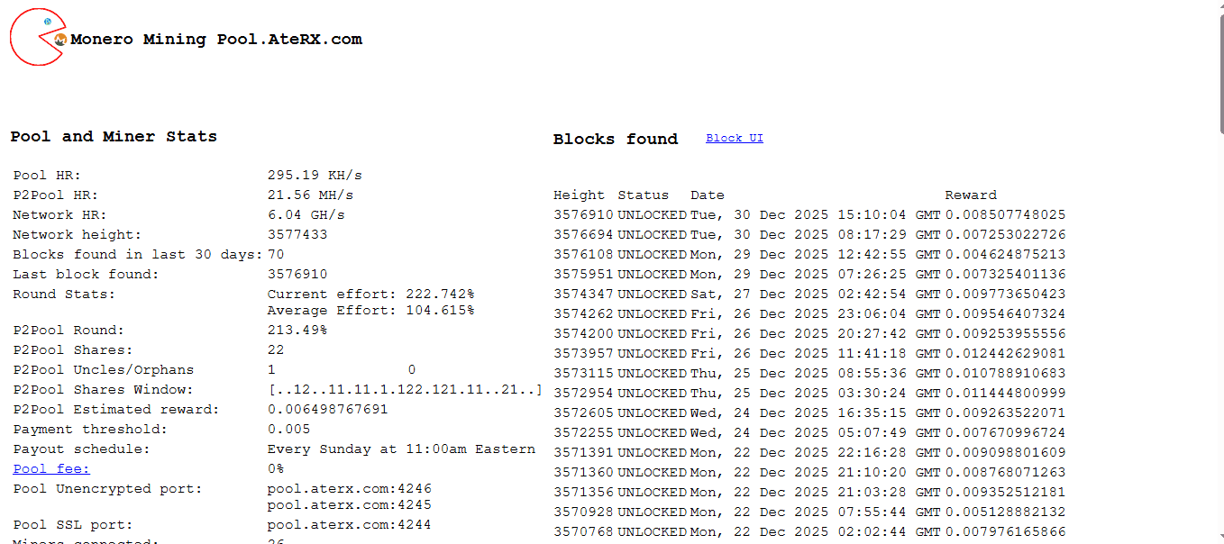Image resolution: width=1224 pixels, height=544 pixels.
Task: Click the P2Pool Shares Window value
Action: (x=405, y=389)
